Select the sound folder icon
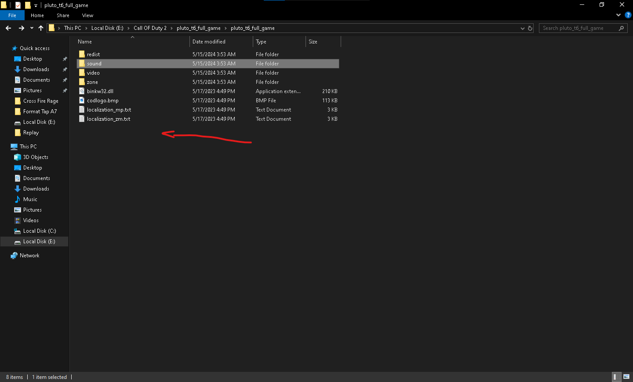Image resolution: width=633 pixels, height=382 pixels. (x=82, y=64)
